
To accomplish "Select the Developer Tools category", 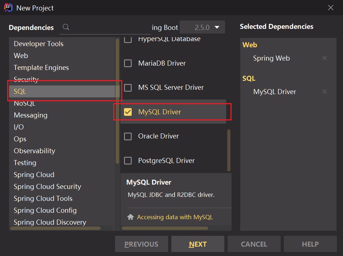I will pos(62,44).
